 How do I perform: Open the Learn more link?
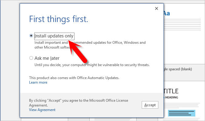[38, 82]
